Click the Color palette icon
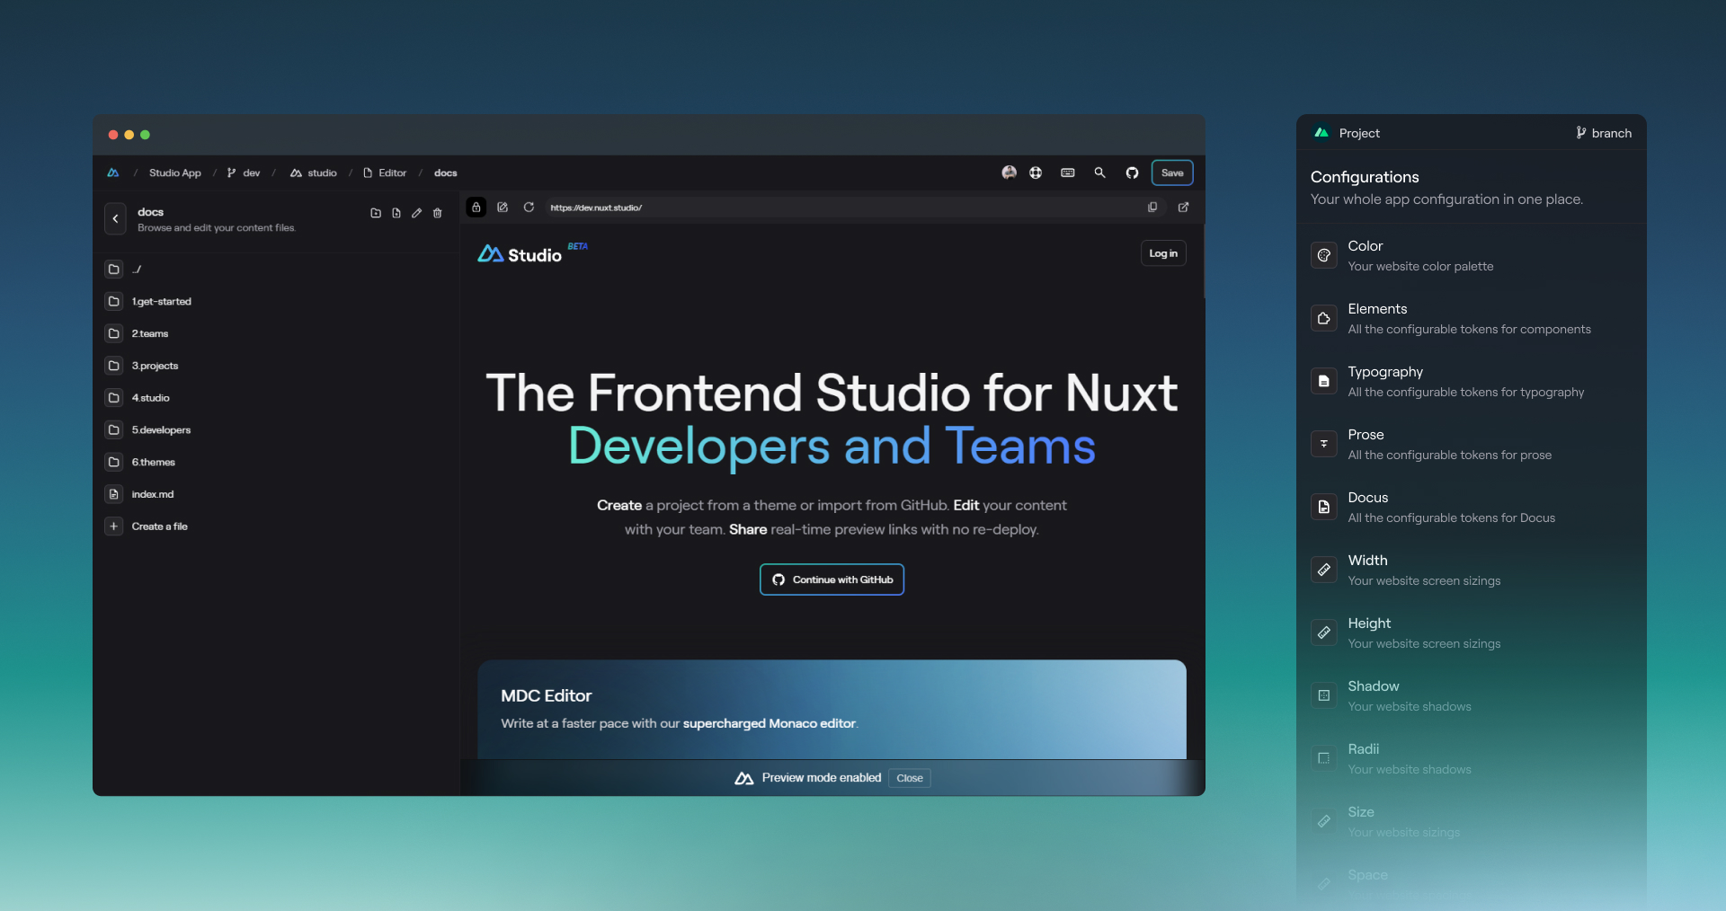The image size is (1726, 911). click(x=1324, y=255)
